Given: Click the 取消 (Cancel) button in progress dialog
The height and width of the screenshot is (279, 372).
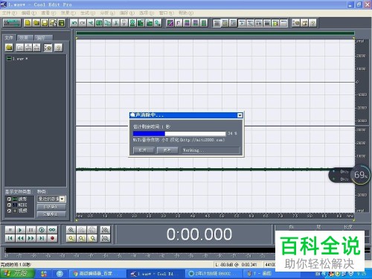Looking at the screenshot, I should pos(144,150).
